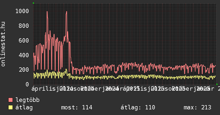220x115 pixels.
Task: Click the yellow átlag legend swatch
Action: click(11, 108)
